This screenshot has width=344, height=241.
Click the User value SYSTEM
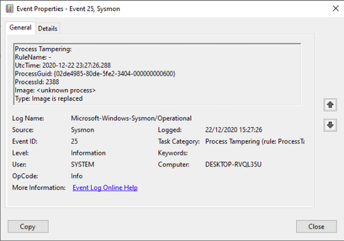point(83,165)
